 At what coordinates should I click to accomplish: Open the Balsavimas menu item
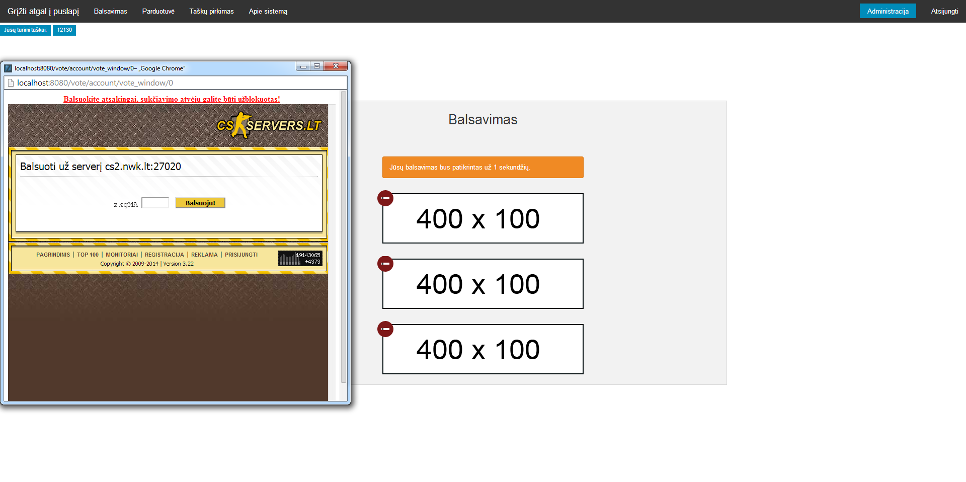[x=110, y=11]
